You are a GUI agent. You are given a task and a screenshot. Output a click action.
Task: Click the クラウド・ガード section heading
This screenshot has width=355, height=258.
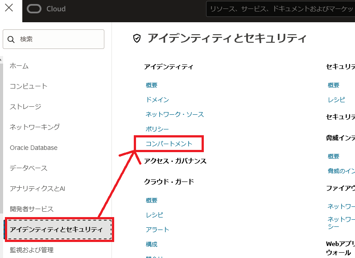pyautogui.click(x=169, y=181)
